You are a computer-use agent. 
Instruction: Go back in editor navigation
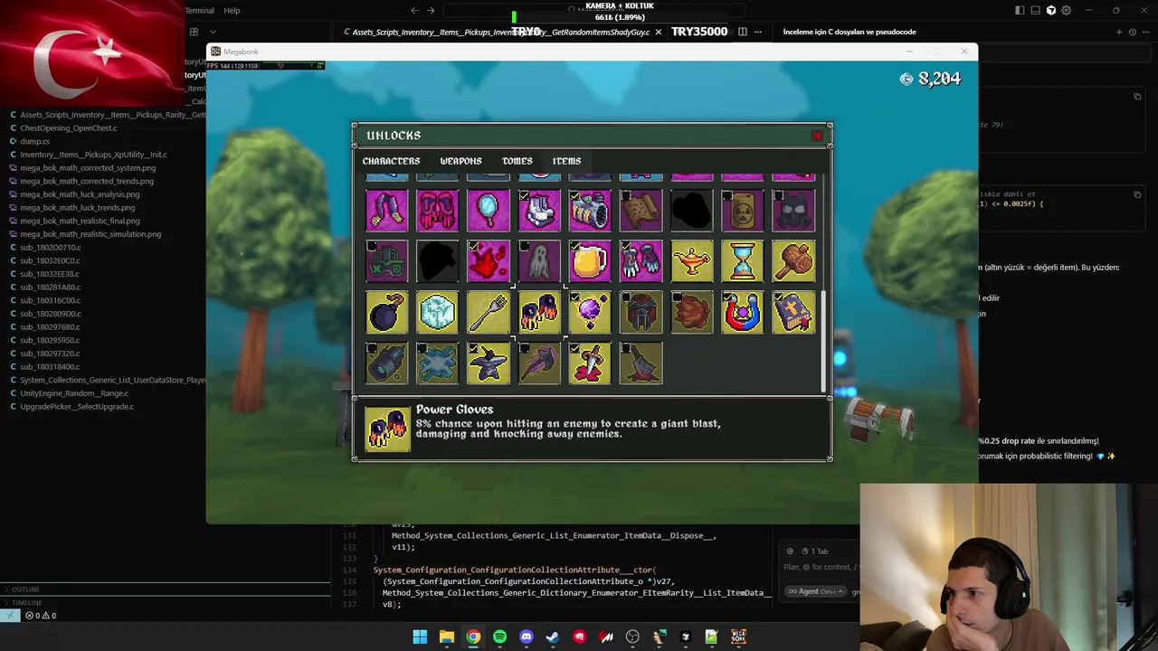pyautogui.click(x=414, y=10)
